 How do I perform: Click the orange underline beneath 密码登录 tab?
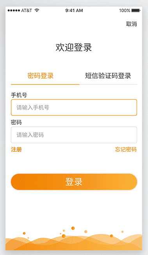coord(45,84)
